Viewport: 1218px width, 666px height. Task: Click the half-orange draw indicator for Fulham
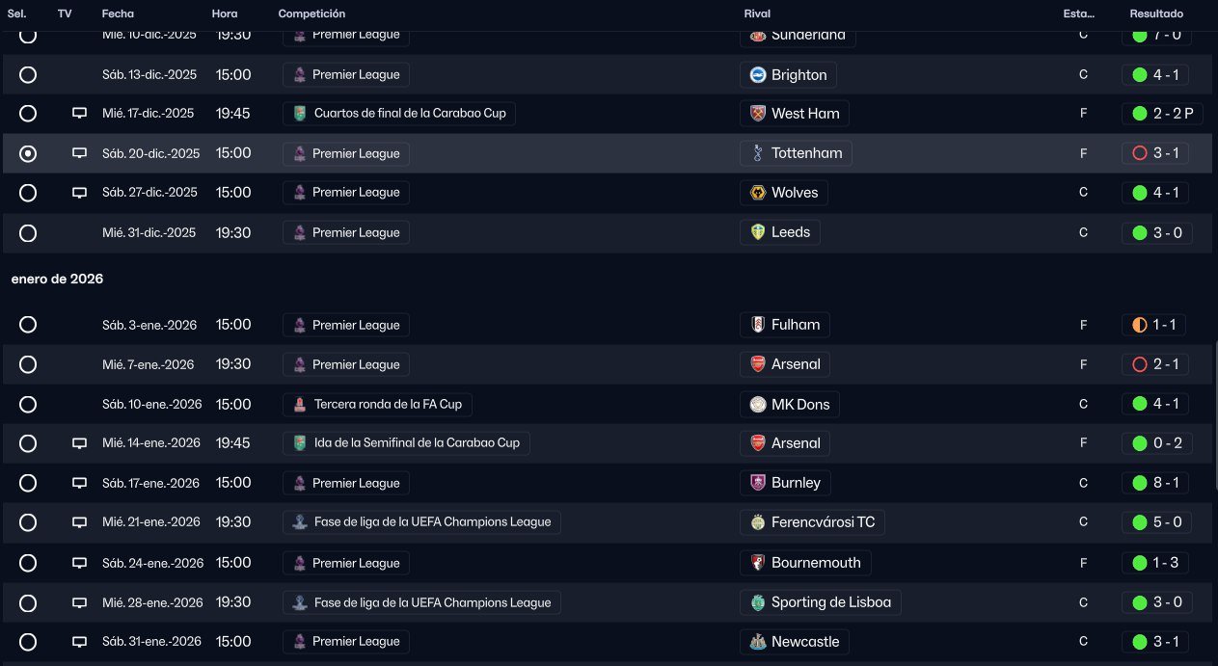1140,325
